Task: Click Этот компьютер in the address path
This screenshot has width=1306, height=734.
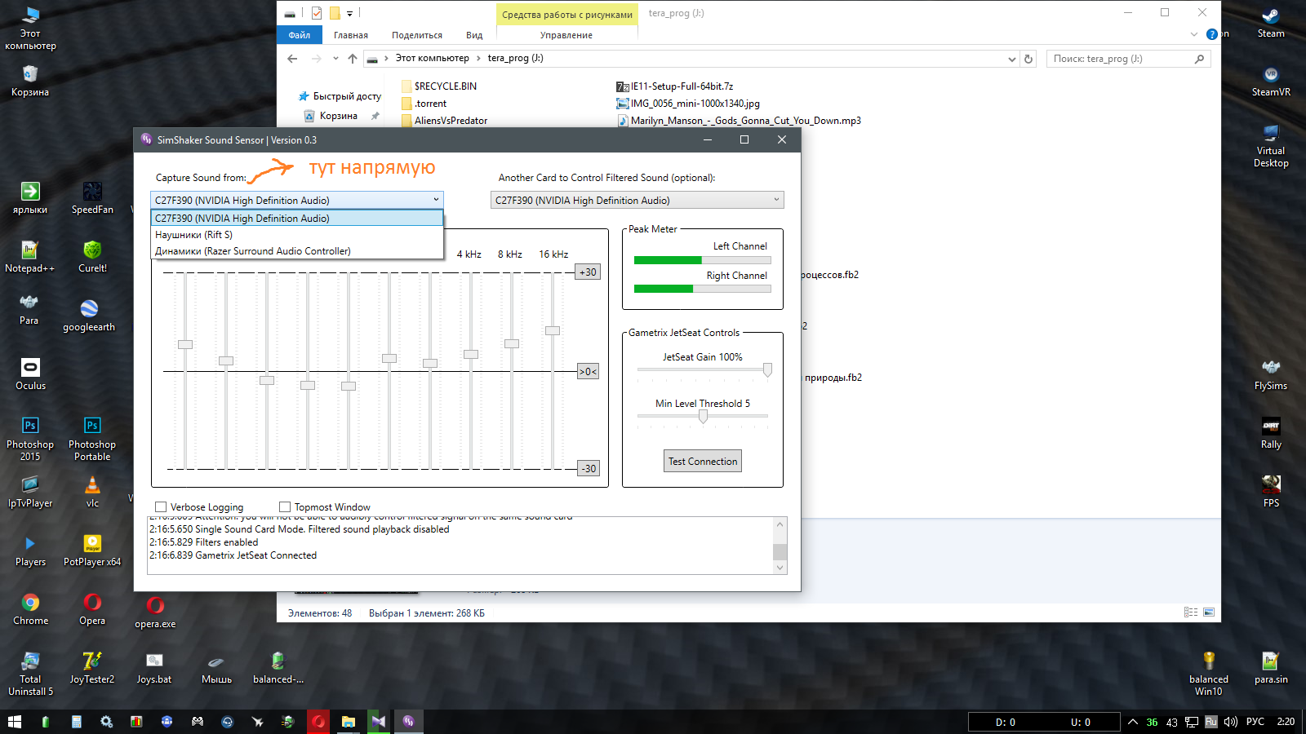Action: point(433,58)
